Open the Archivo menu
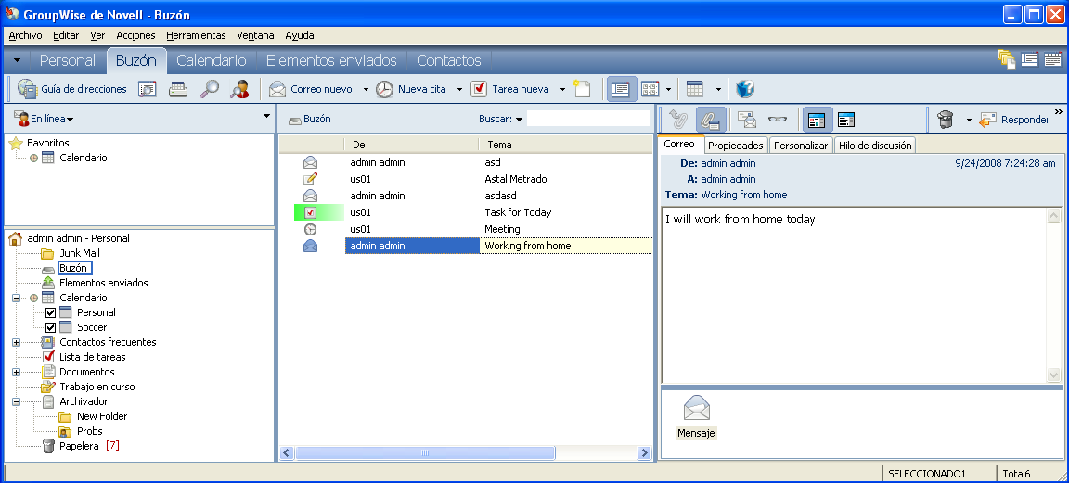The image size is (1069, 483). 25,35
